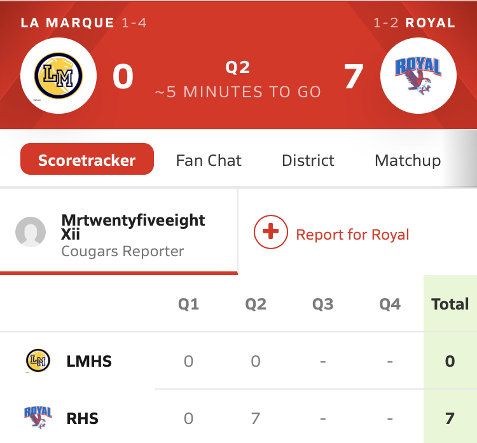Open the District tab
The height and width of the screenshot is (443, 477).
[308, 160]
